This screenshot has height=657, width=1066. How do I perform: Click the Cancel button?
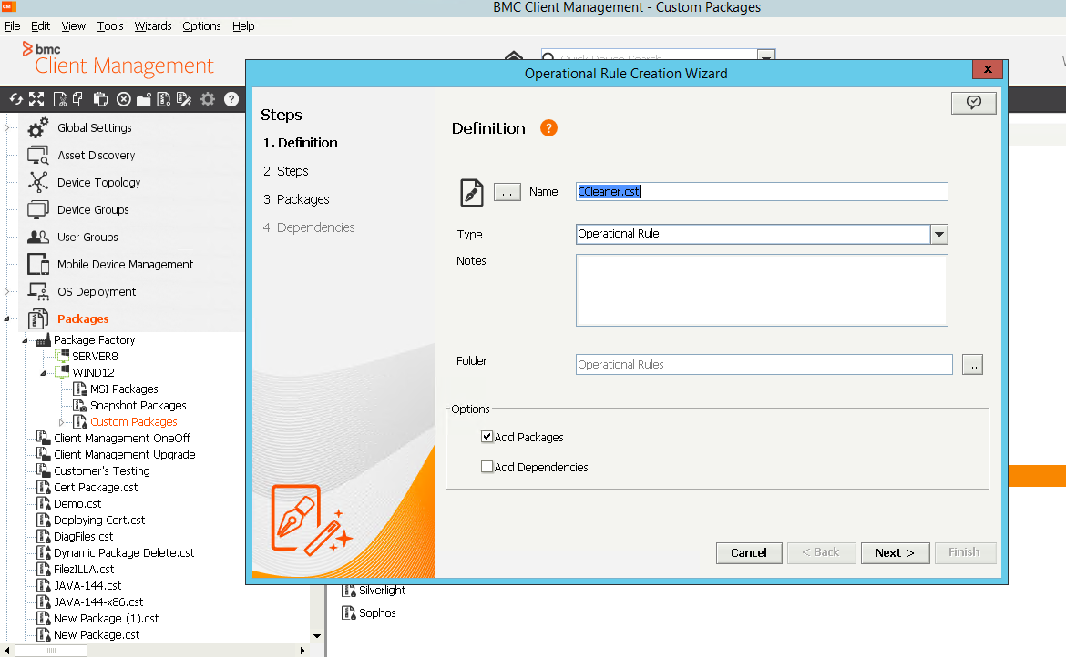[x=749, y=552]
